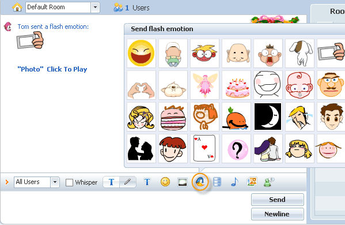The height and width of the screenshot is (225, 345).
Task: Click the send picture icon
Action: coord(252,182)
